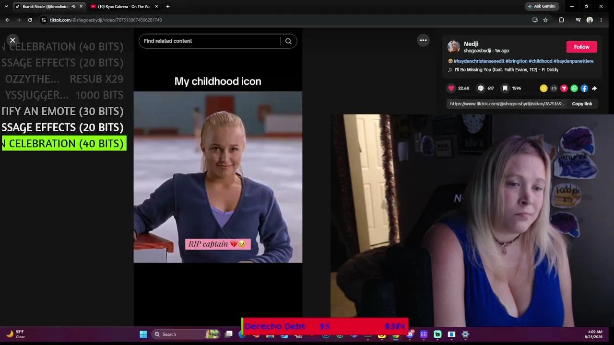Click the taskbar Search box
The height and width of the screenshot is (345, 614).
[x=187, y=334]
